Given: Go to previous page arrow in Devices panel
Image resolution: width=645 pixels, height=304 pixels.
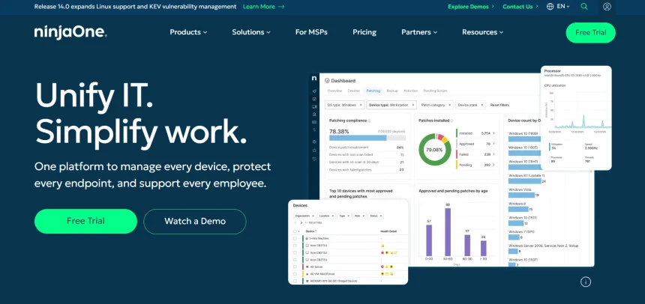Looking at the screenshot, I should pyautogui.click(x=295, y=222).
